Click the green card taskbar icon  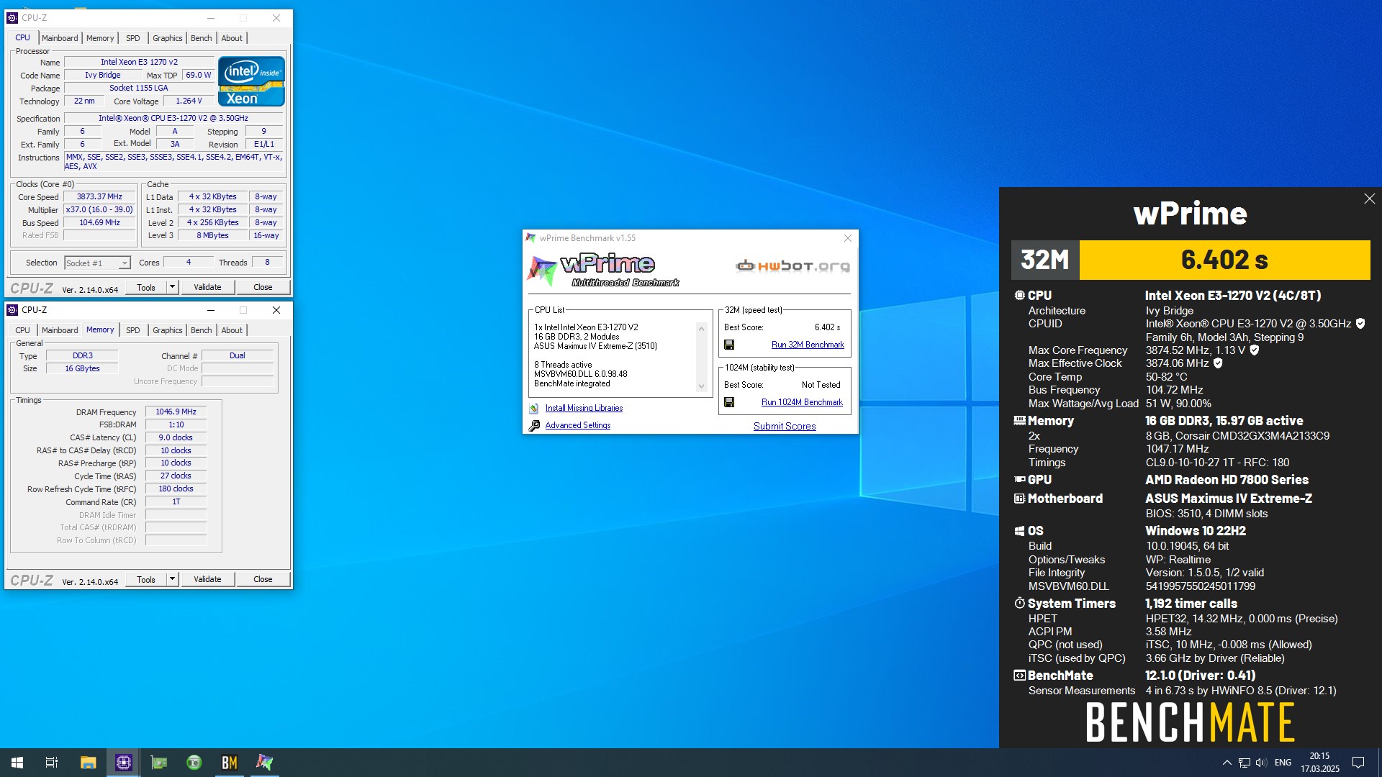[x=158, y=763]
